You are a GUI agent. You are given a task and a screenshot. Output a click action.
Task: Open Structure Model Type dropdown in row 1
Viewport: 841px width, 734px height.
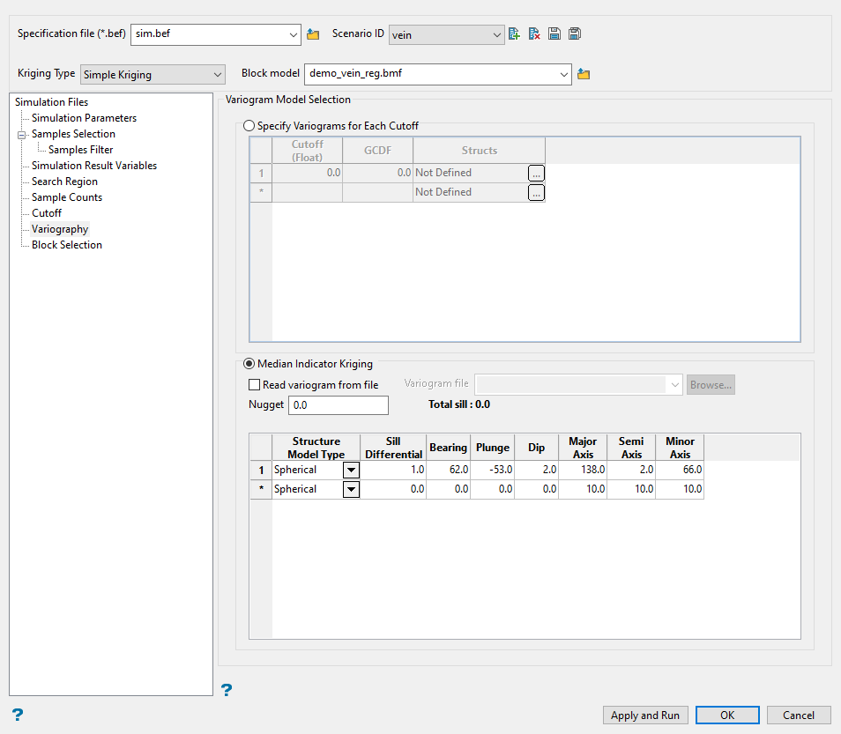(351, 471)
